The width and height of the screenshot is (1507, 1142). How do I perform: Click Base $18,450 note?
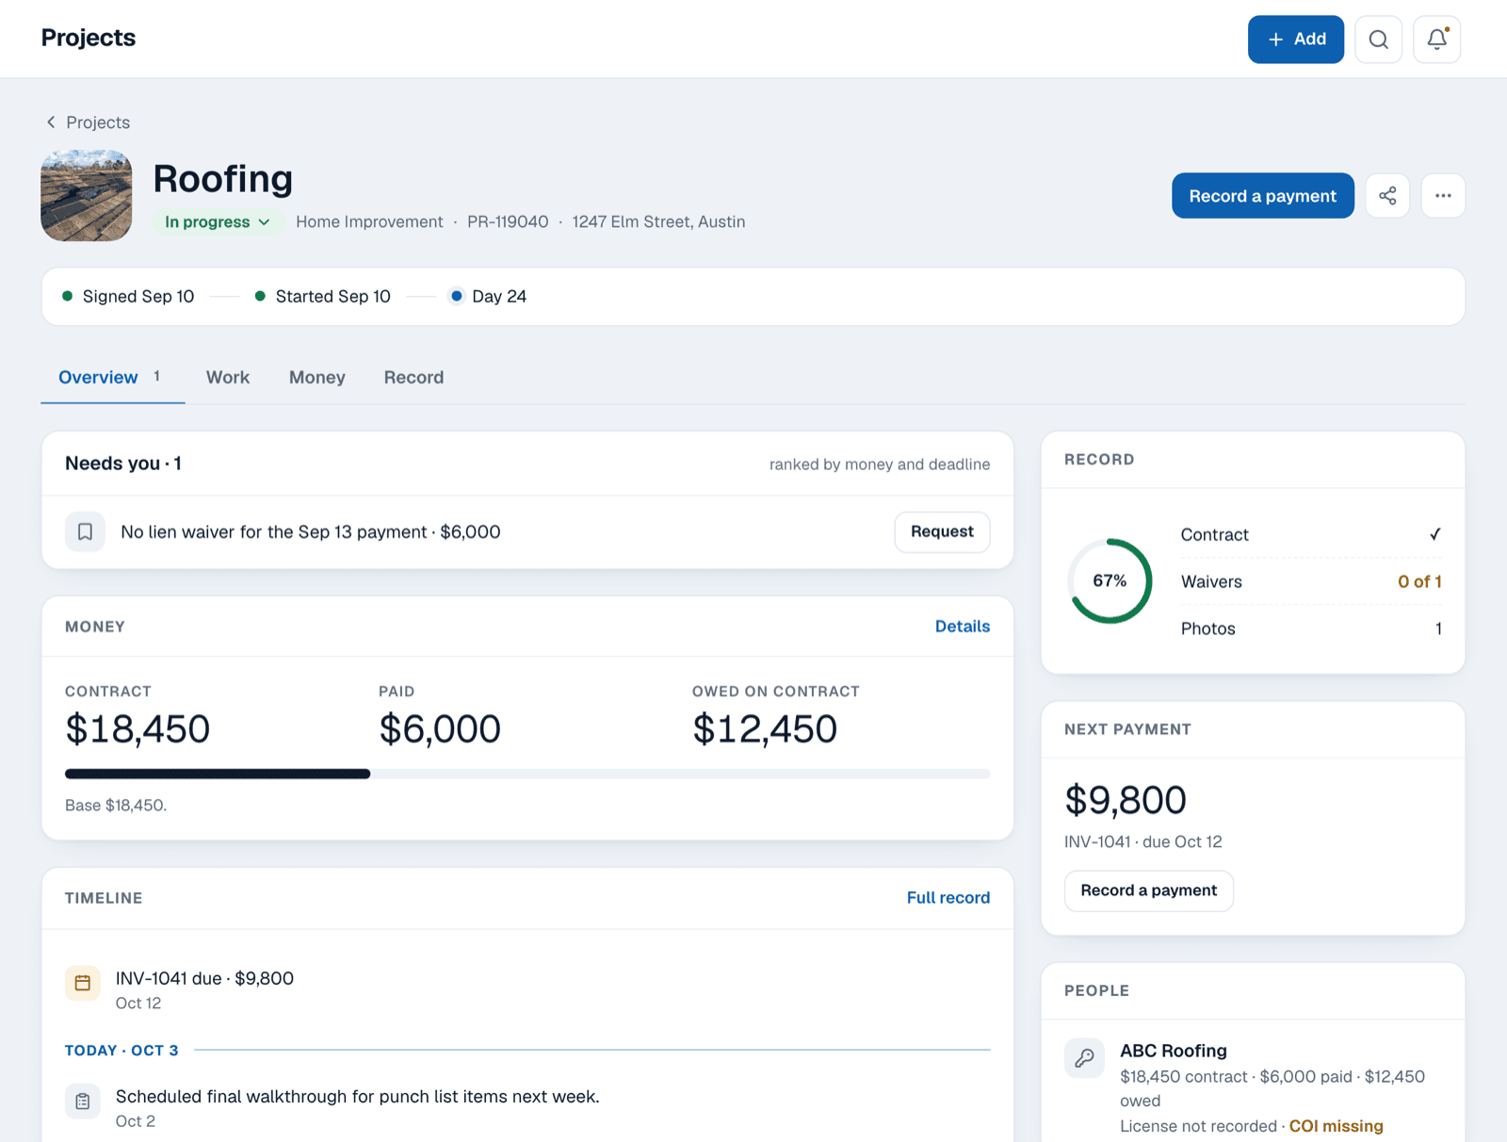[x=116, y=806]
